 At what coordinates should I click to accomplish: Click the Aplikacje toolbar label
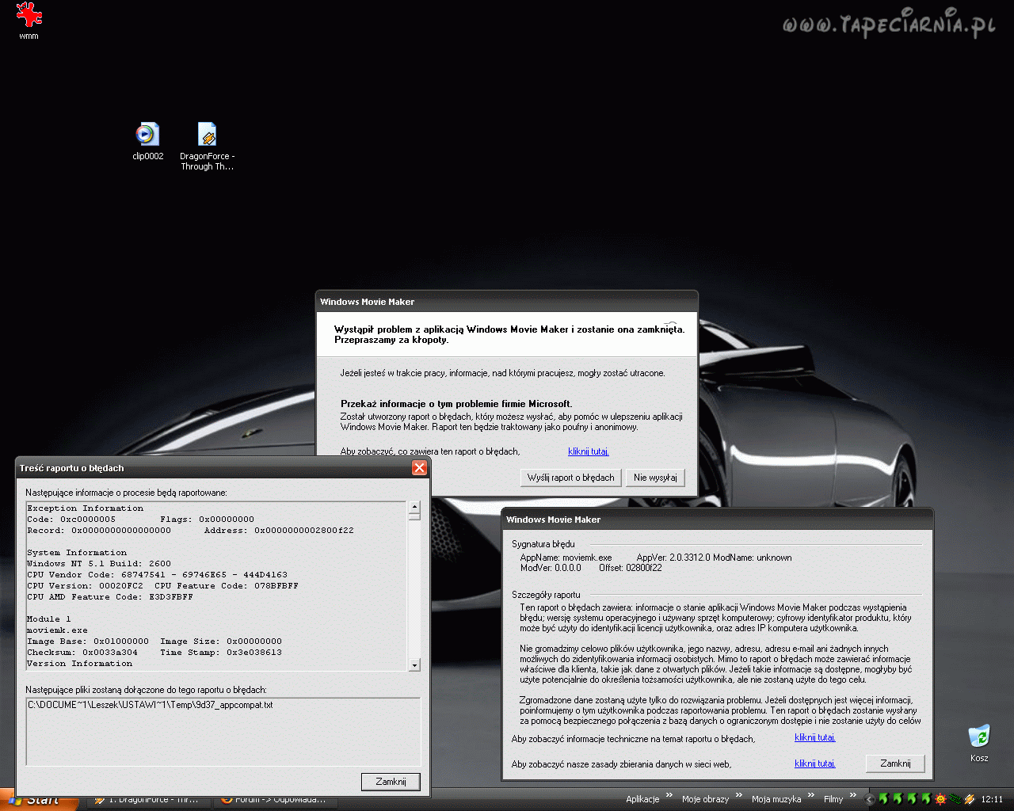click(642, 799)
